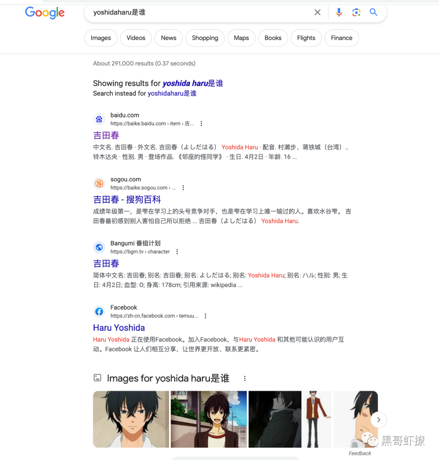Open more options for the baidu.com result
This screenshot has width=439, height=460.
[x=201, y=124]
